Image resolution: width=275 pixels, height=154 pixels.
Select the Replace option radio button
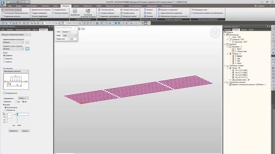(4, 59)
